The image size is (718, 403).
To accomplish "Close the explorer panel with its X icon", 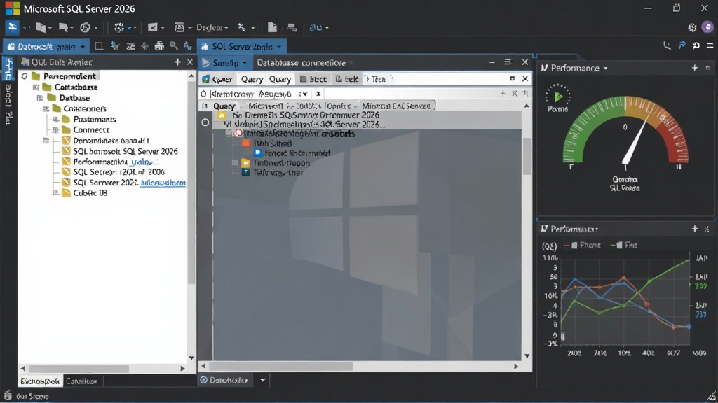I will (x=190, y=62).
